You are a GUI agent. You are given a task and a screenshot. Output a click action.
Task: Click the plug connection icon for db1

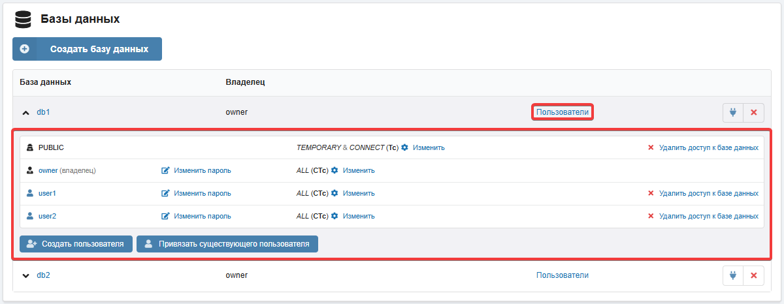point(732,112)
